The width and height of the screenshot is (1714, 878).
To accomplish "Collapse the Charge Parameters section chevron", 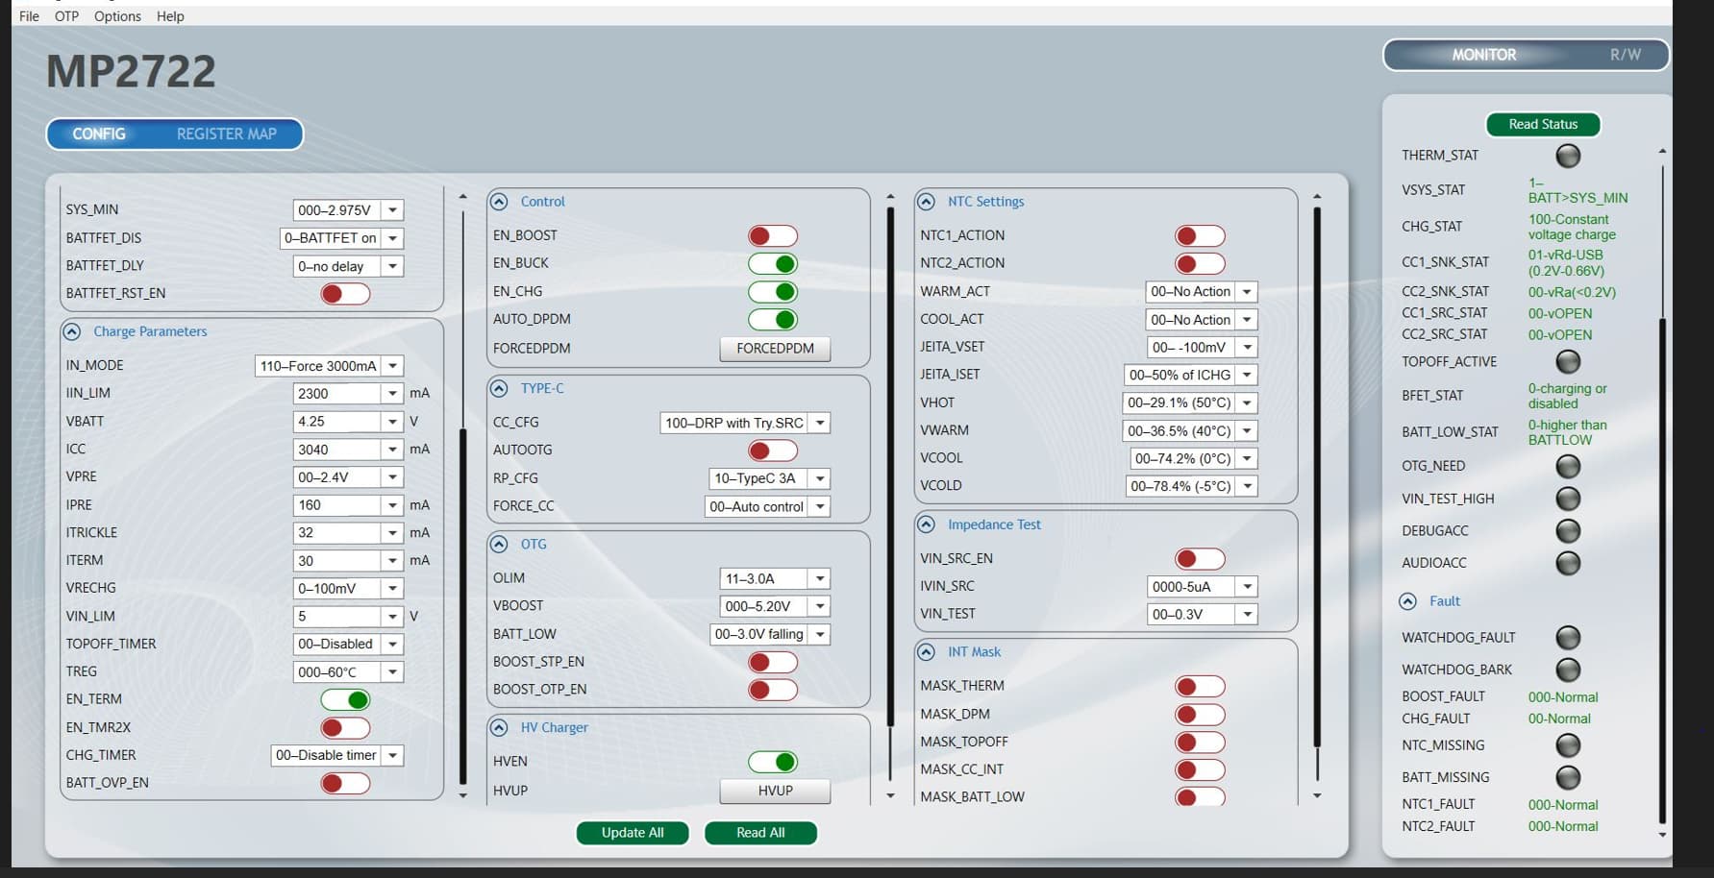I will [x=71, y=331].
